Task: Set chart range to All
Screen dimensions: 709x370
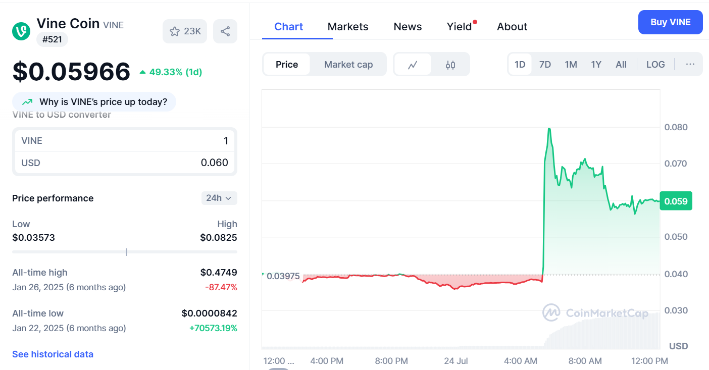Action: (x=621, y=65)
